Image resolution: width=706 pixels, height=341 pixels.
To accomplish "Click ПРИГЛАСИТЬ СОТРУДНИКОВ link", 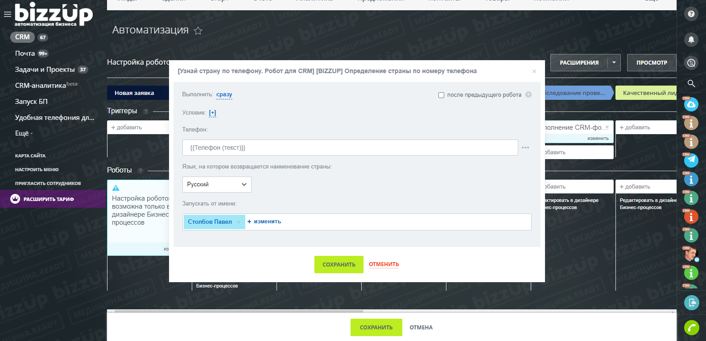I will 48,183.
